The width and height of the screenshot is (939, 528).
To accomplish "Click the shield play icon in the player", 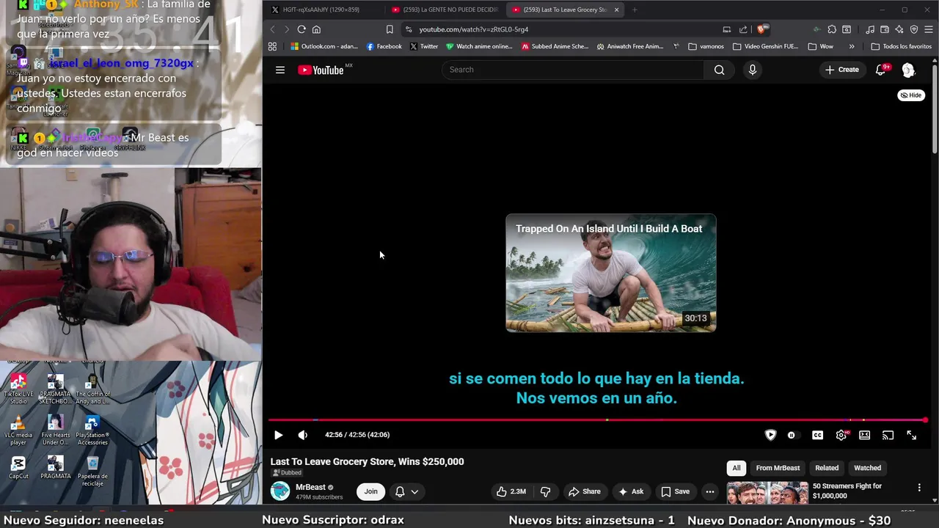I will point(770,435).
